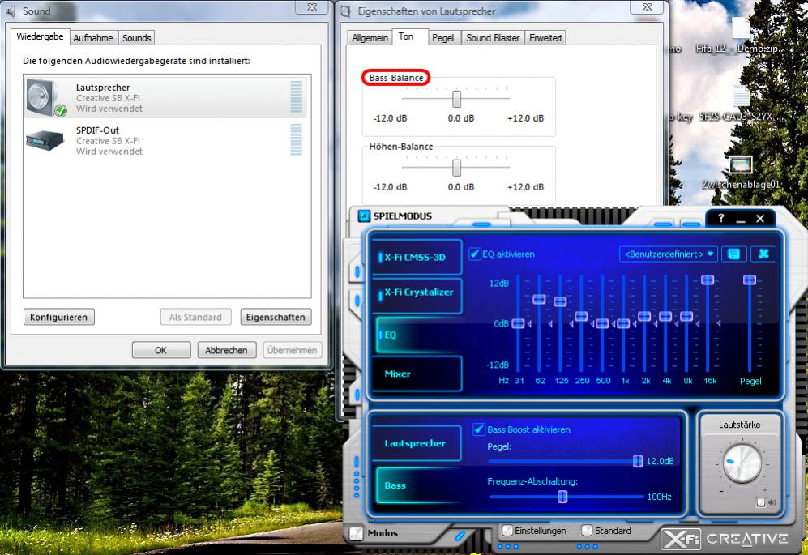This screenshot has height=555, width=808.
Task: Click the 16k EQ band handle
Action: (x=708, y=280)
